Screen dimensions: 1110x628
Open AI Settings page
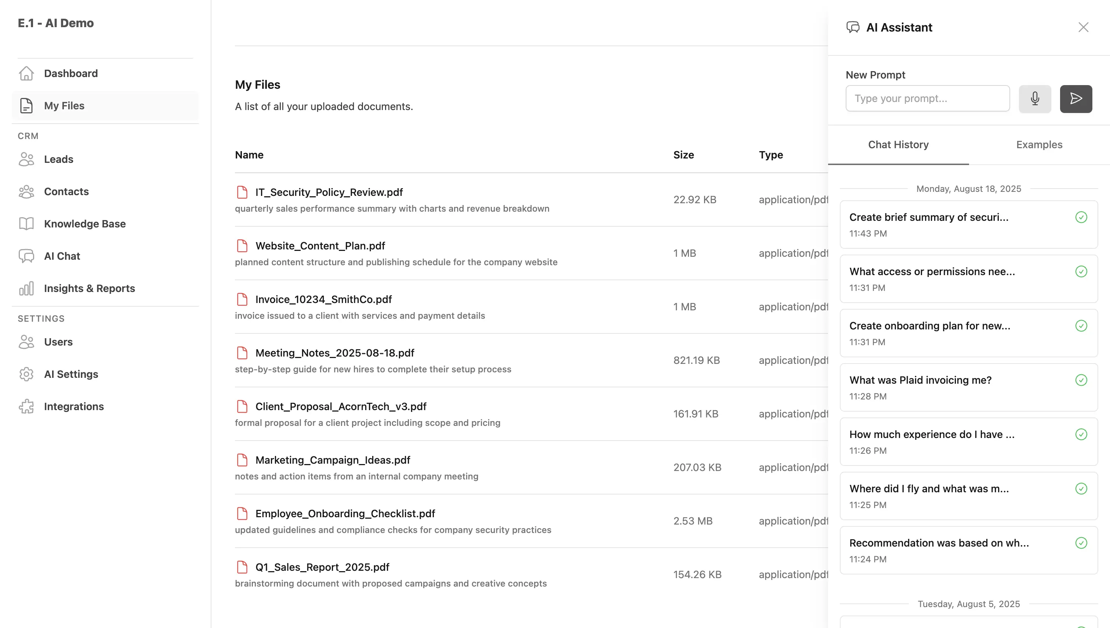click(x=105, y=375)
